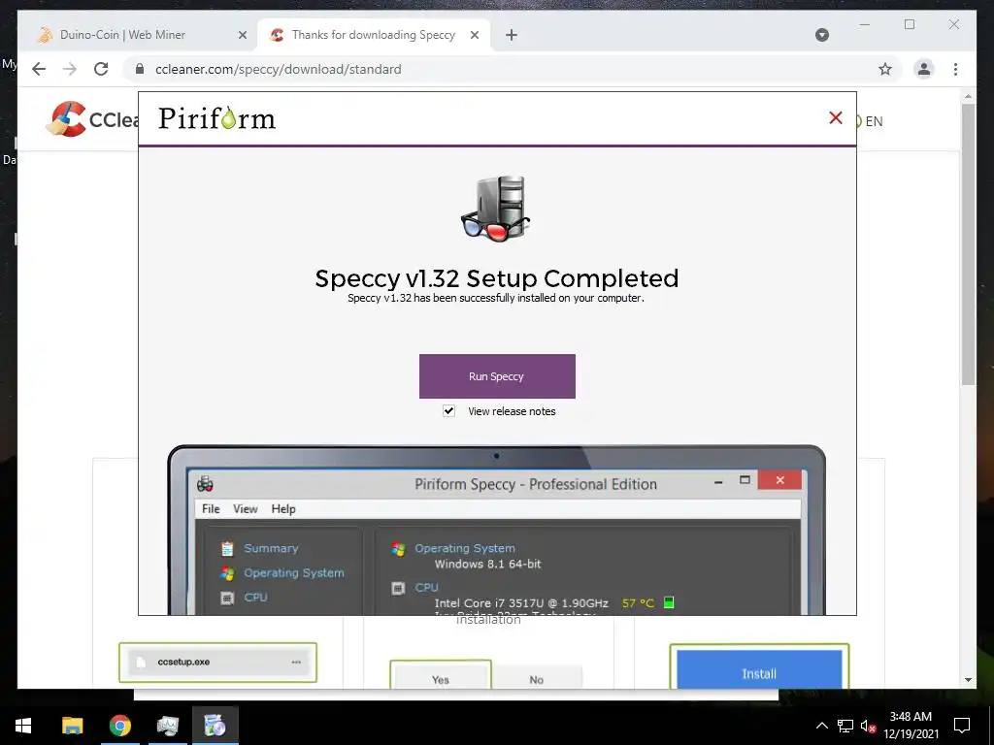Click the Speccy installer taskbar icon
The height and width of the screenshot is (745, 994).
(x=215, y=726)
